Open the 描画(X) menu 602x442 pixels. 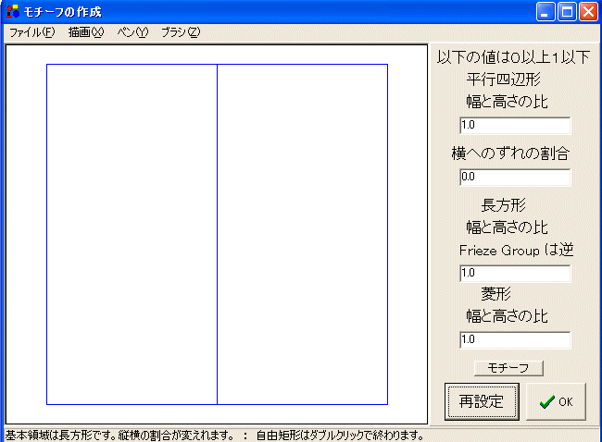[x=86, y=32]
